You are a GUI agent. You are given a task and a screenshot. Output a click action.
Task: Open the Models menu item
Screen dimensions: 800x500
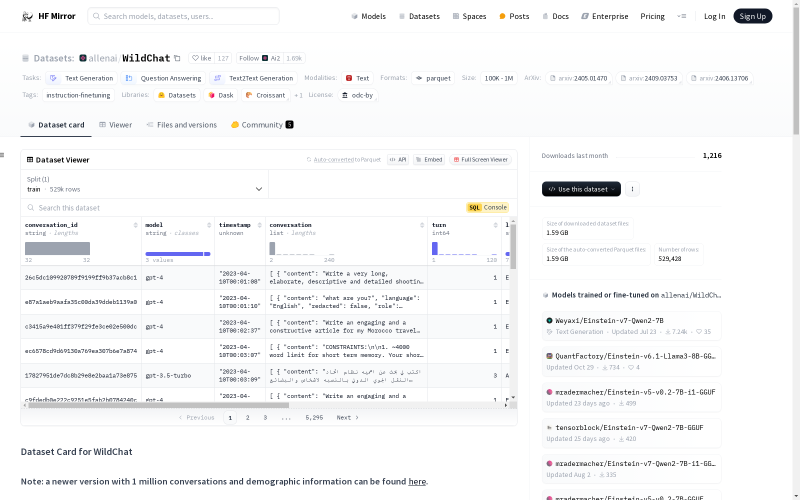pos(368,16)
